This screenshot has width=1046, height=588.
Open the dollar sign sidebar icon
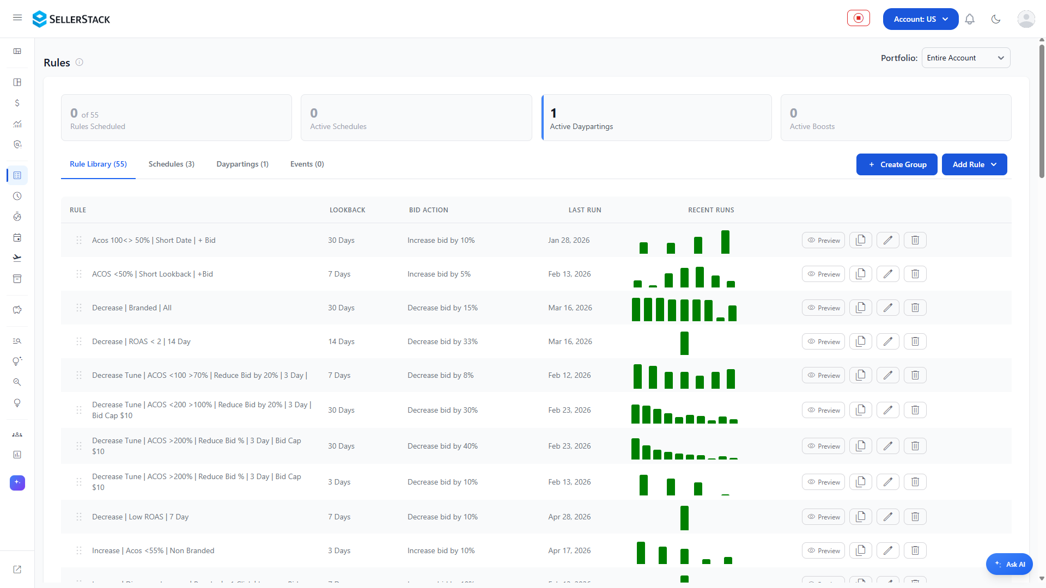[17, 103]
